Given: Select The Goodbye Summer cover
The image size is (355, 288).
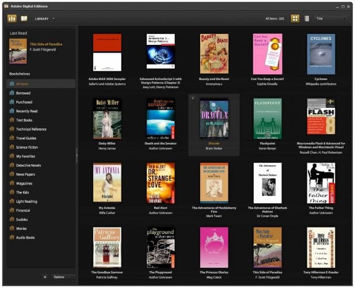Looking at the screenshot, I should pos(108,248).
